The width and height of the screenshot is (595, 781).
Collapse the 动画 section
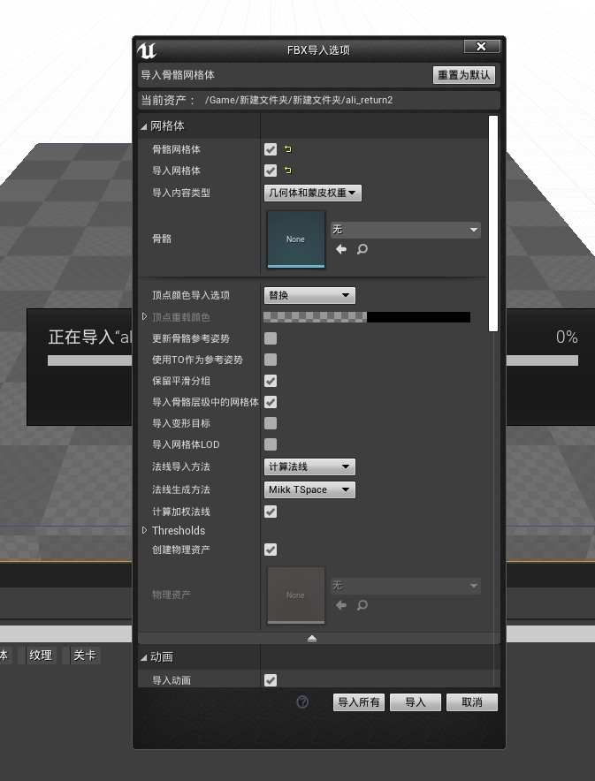click(144, 657)
